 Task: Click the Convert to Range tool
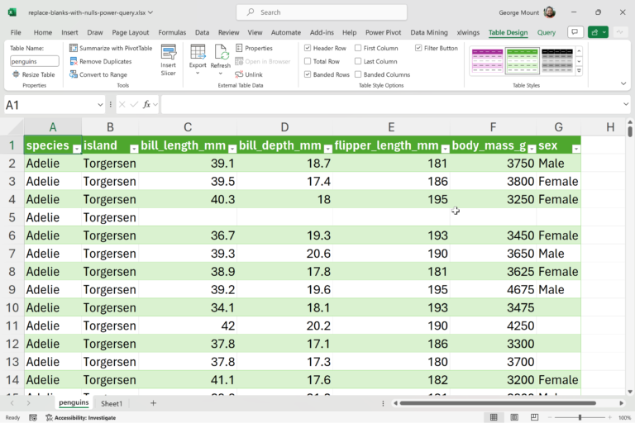98,74
